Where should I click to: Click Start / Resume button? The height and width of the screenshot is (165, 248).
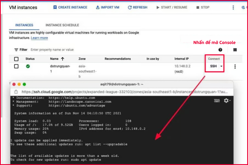[172, 7]
